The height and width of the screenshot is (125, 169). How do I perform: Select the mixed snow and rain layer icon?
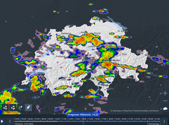[13, 107]
